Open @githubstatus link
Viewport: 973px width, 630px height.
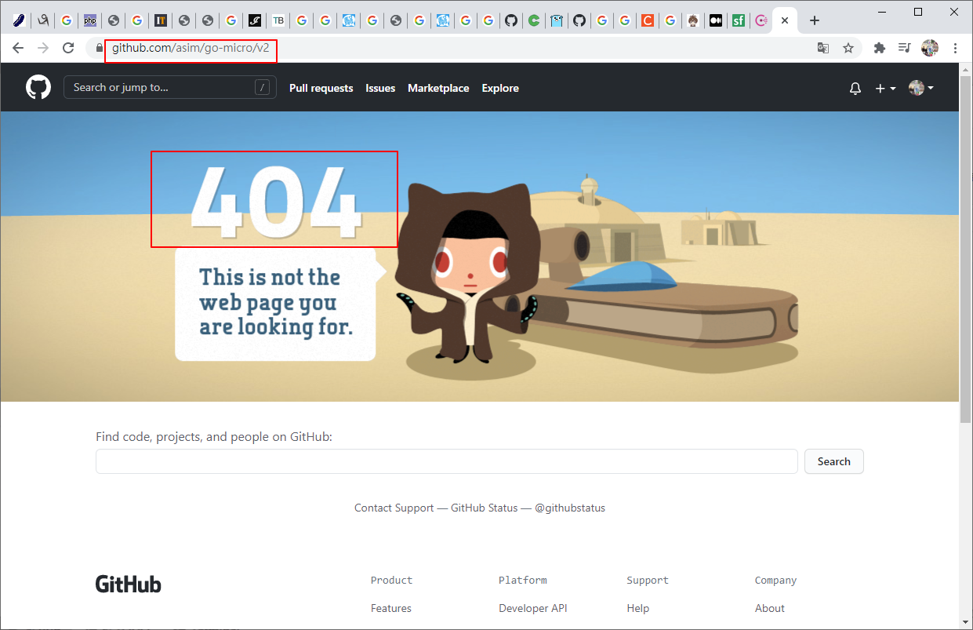pos(570,508)
